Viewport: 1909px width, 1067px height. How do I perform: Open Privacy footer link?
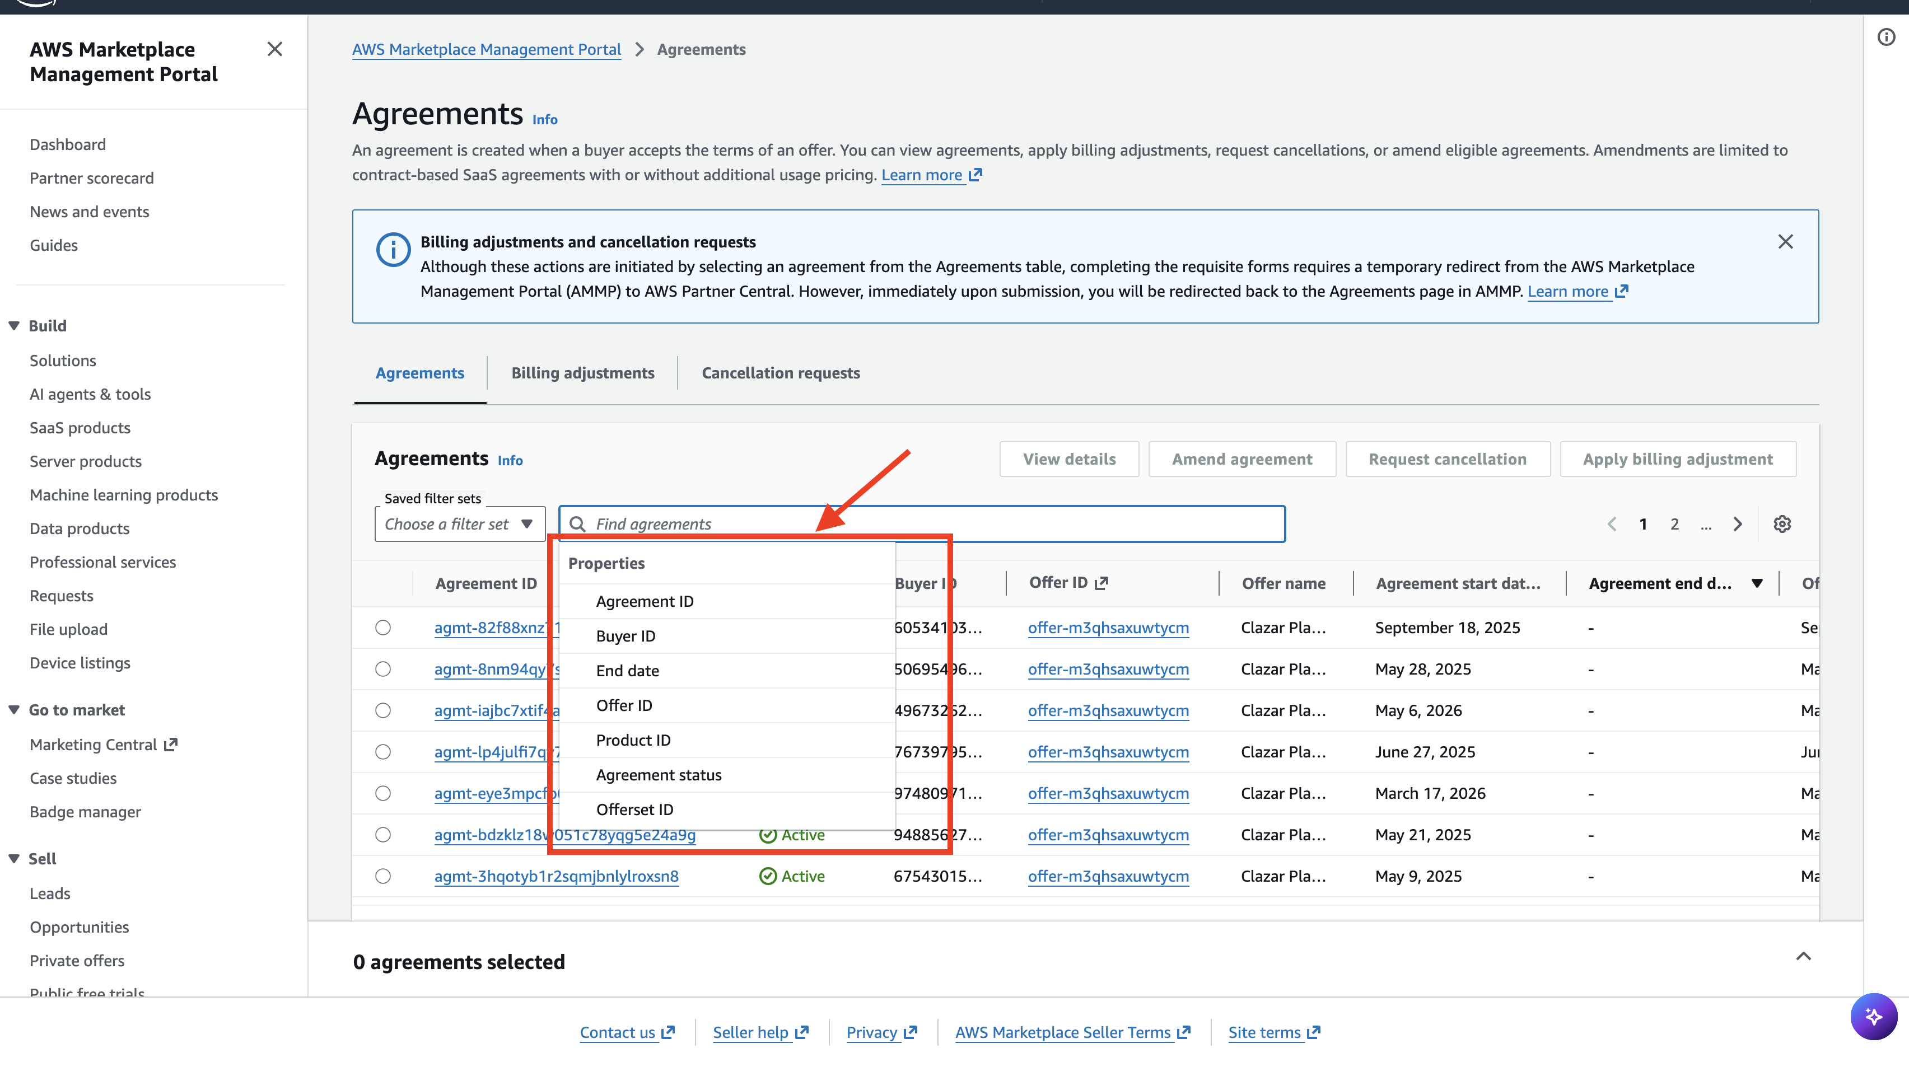(881, 1032)
